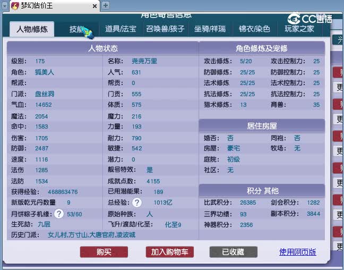This screenshot has width=344, height=270.
Task: Click the level value 175
Action: point(40,61)
